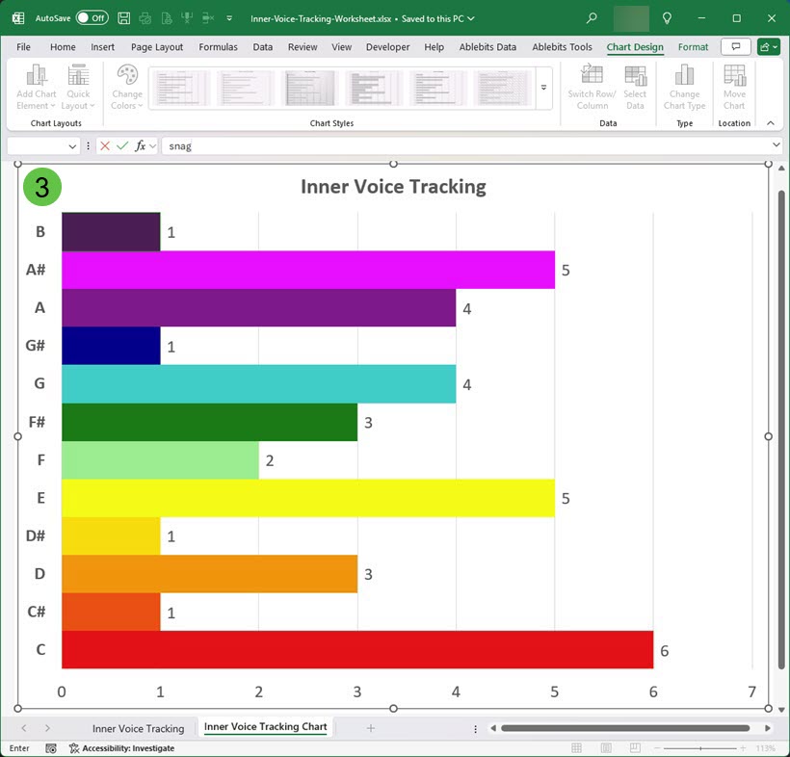Image resolution: width=790 pixels, height=757 pixels.
Task: Click the Save icon in title bar
Action: pos(125,18)
